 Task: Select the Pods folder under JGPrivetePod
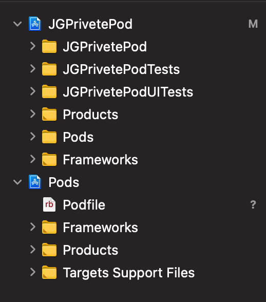coord(133,137)
